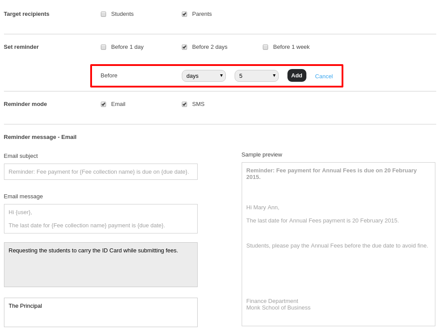
Task: Click the Finance Department signature in preview
Action: tap(272, 301)
